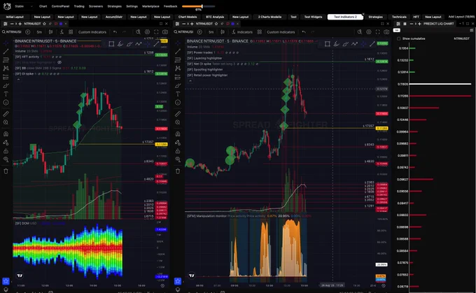Collapse indicator legend on right chart
Screen dimensions: 476x293
[190, 81]
